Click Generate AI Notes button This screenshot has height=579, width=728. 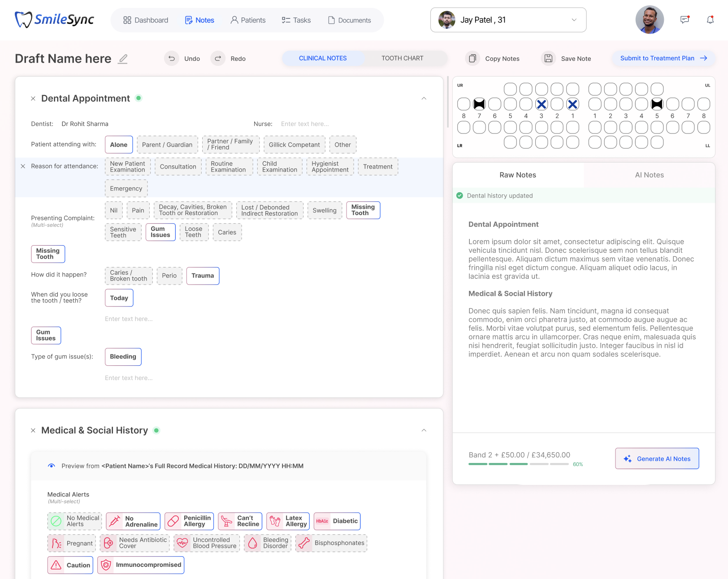[x=657, y=459]
